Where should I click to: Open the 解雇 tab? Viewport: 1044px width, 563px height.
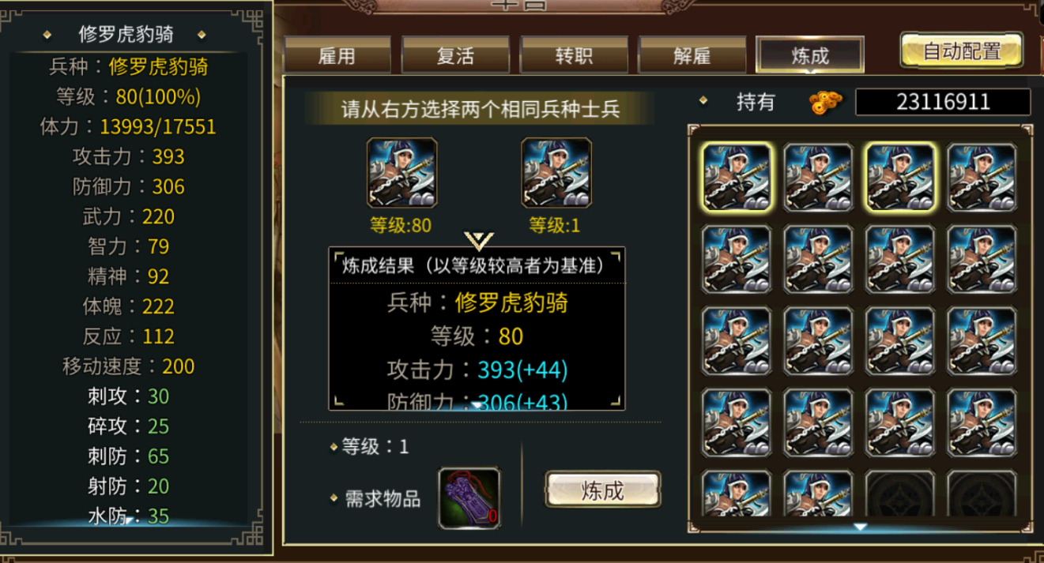click(x=692, y=56)
